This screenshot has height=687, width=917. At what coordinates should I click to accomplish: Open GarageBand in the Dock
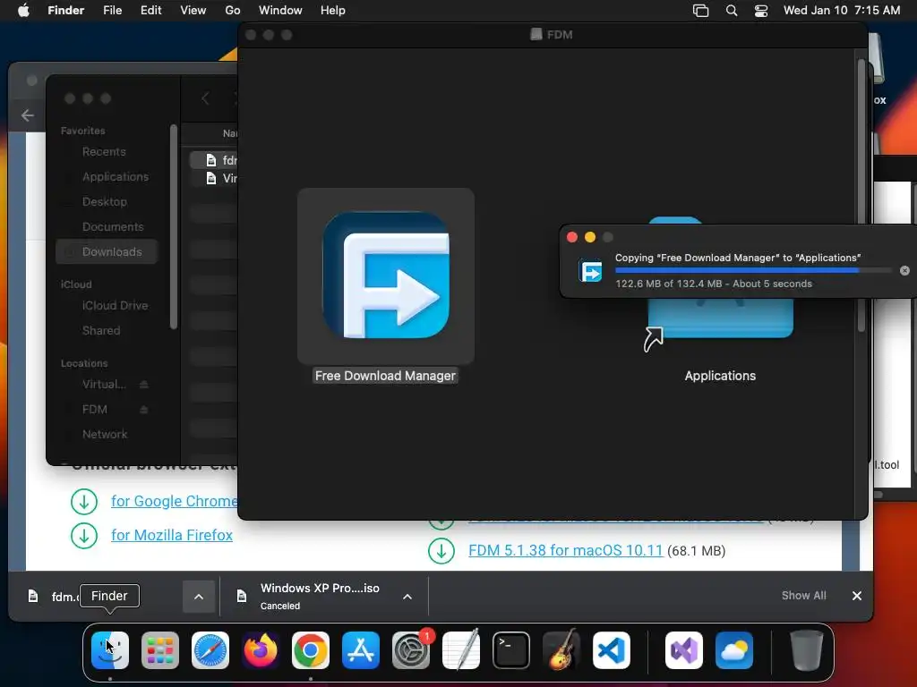point(561,650)
